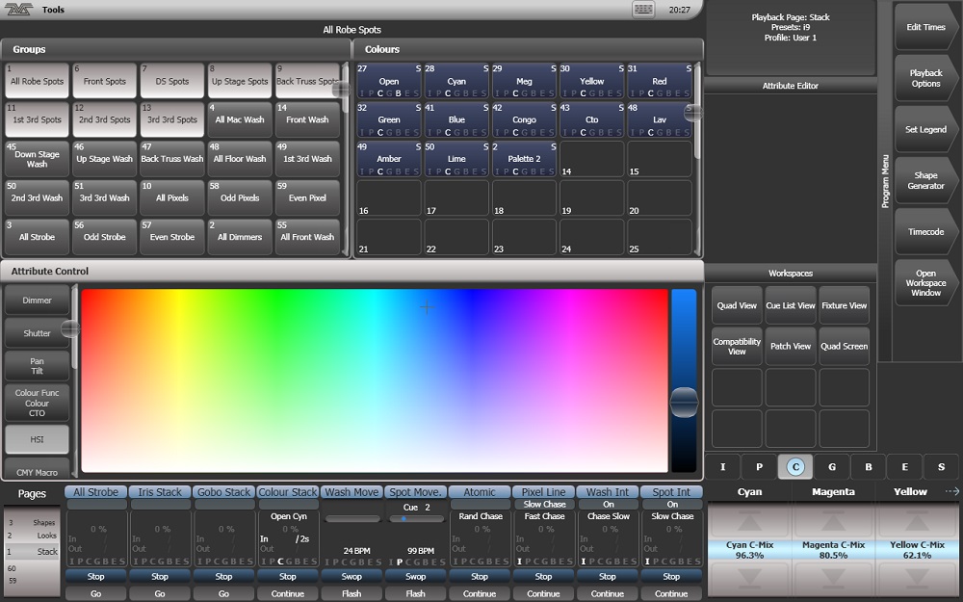This screenshot has width=963, height=602.
Task: Open Colour Func Colour CTO attribute
Action: pos(37,403)
